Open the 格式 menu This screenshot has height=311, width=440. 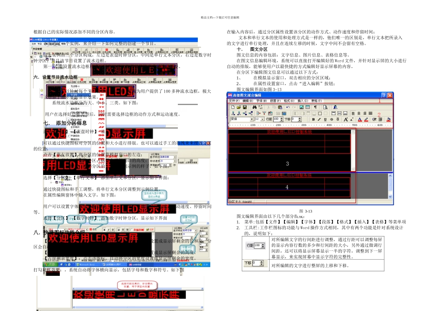coord(289,101)
